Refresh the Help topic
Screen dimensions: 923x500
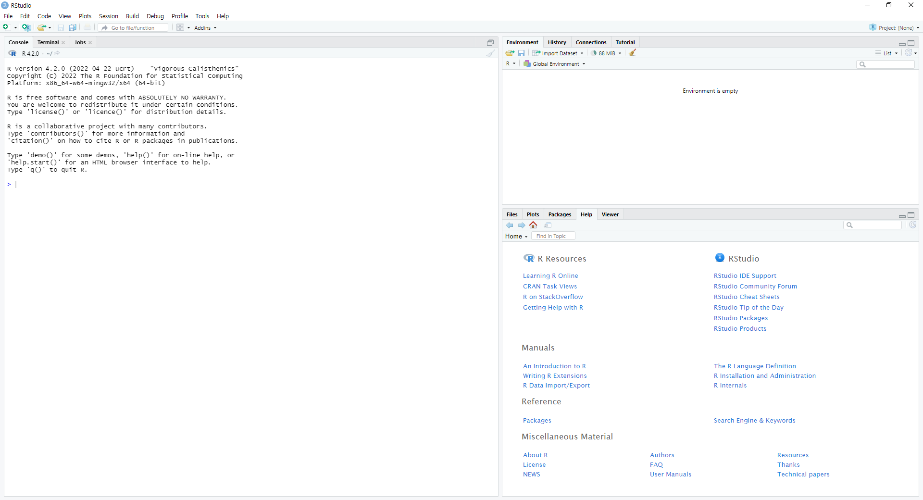pyautogui.click(x=912, y=225)
